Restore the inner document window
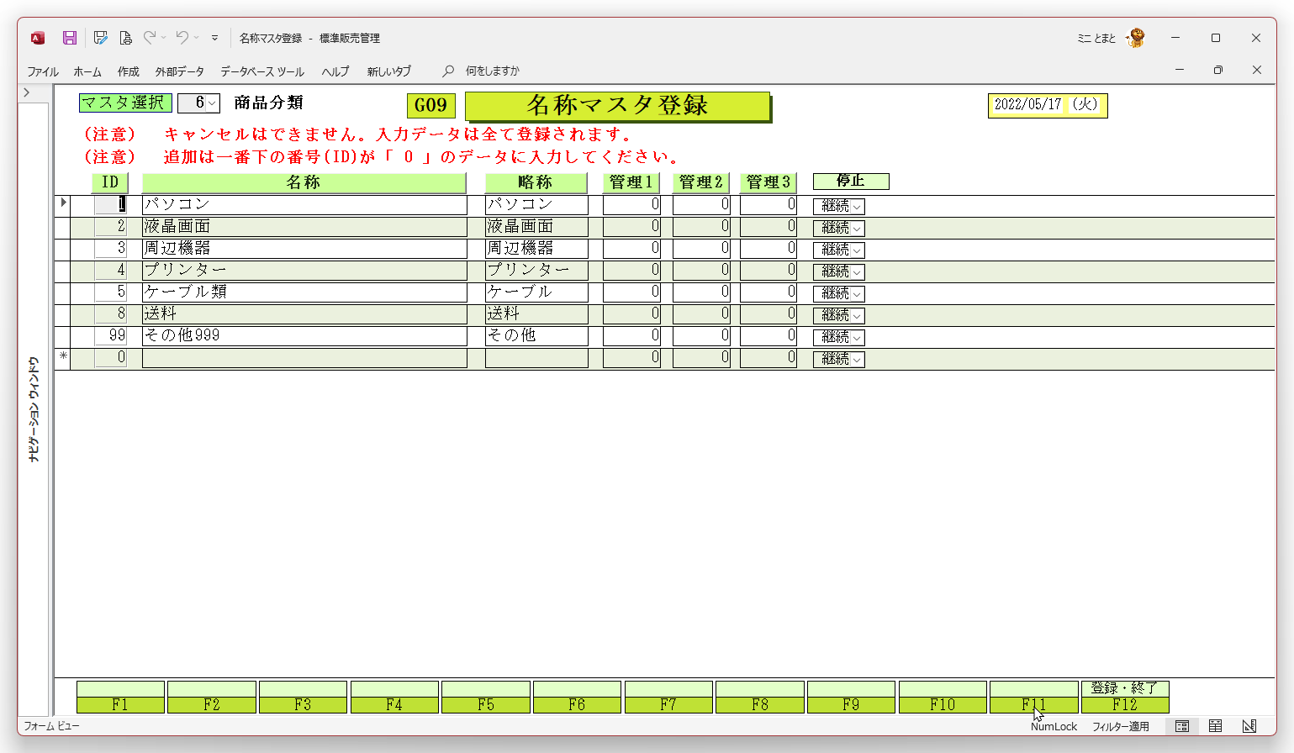This screenshot has height=753, width=1294. [1218, 70]
